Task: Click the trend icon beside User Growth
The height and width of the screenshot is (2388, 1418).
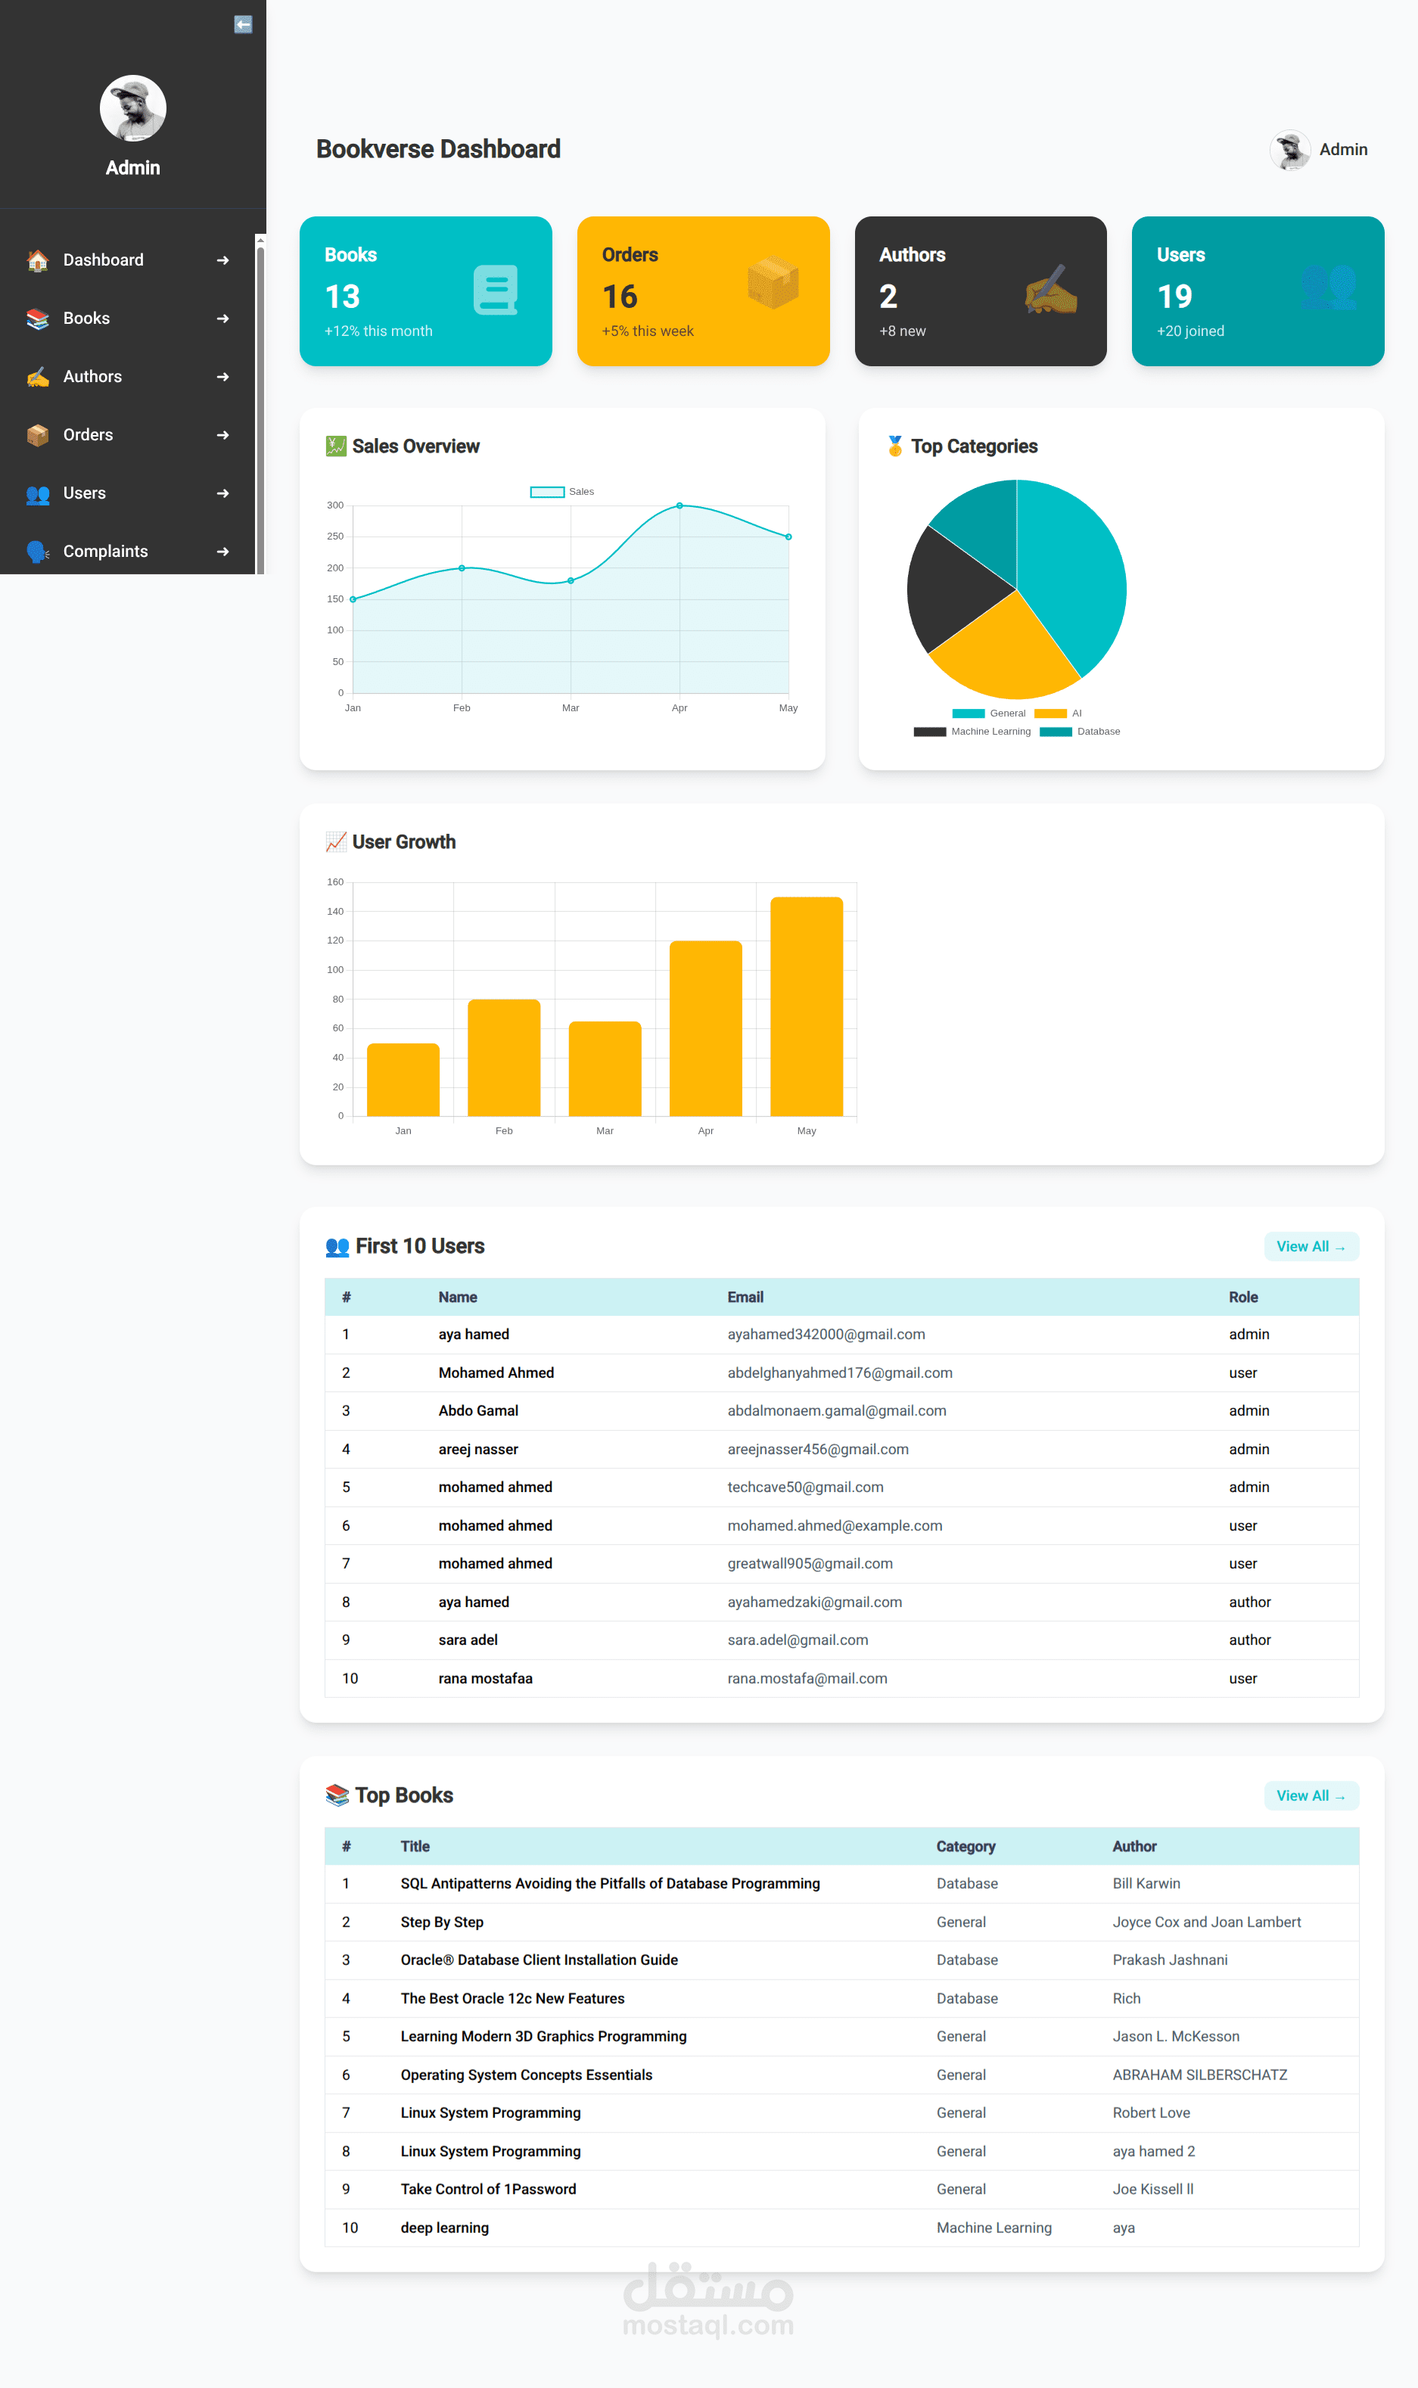Action: point(335,841)
